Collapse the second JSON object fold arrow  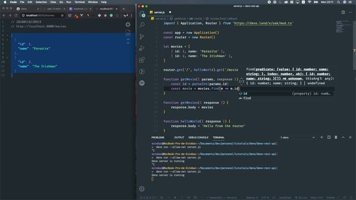click(7, 57)
